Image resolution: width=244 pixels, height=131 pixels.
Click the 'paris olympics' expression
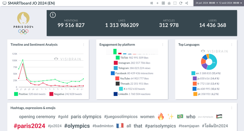(86, 117)
